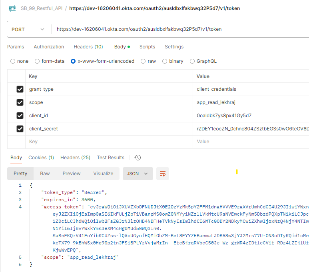Viewport: 309px width, 272px height.
Task: Uncheck the client_id row checkbox
Action: [x=20, y=116]
